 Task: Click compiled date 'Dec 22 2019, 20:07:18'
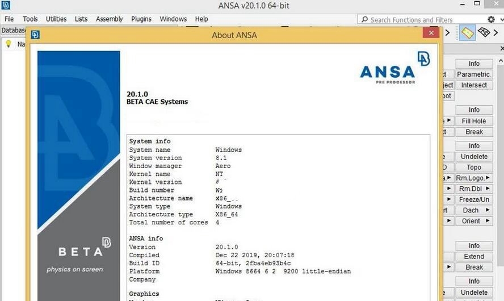[x=255, y=255]
